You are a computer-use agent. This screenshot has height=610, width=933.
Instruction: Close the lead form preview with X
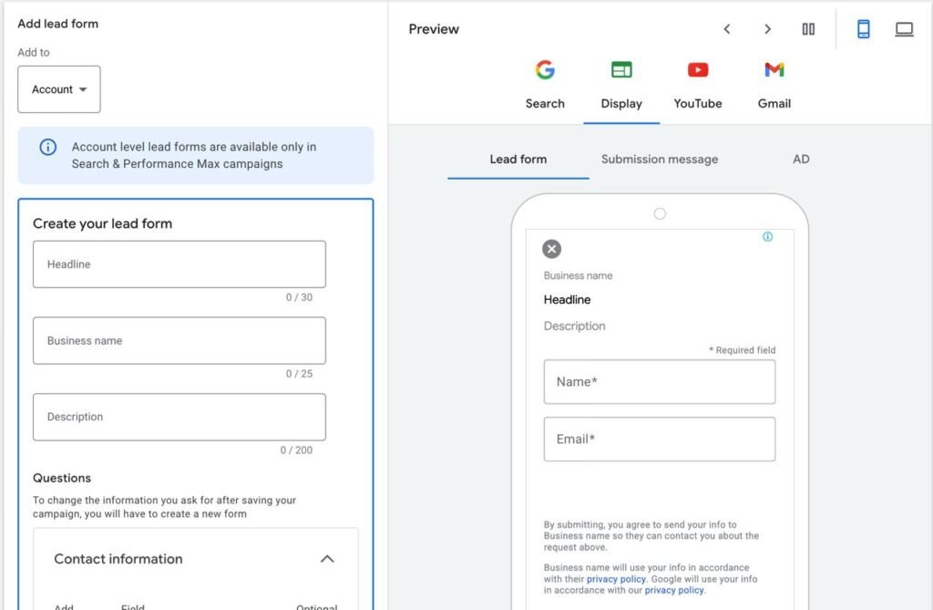[551, 249]
